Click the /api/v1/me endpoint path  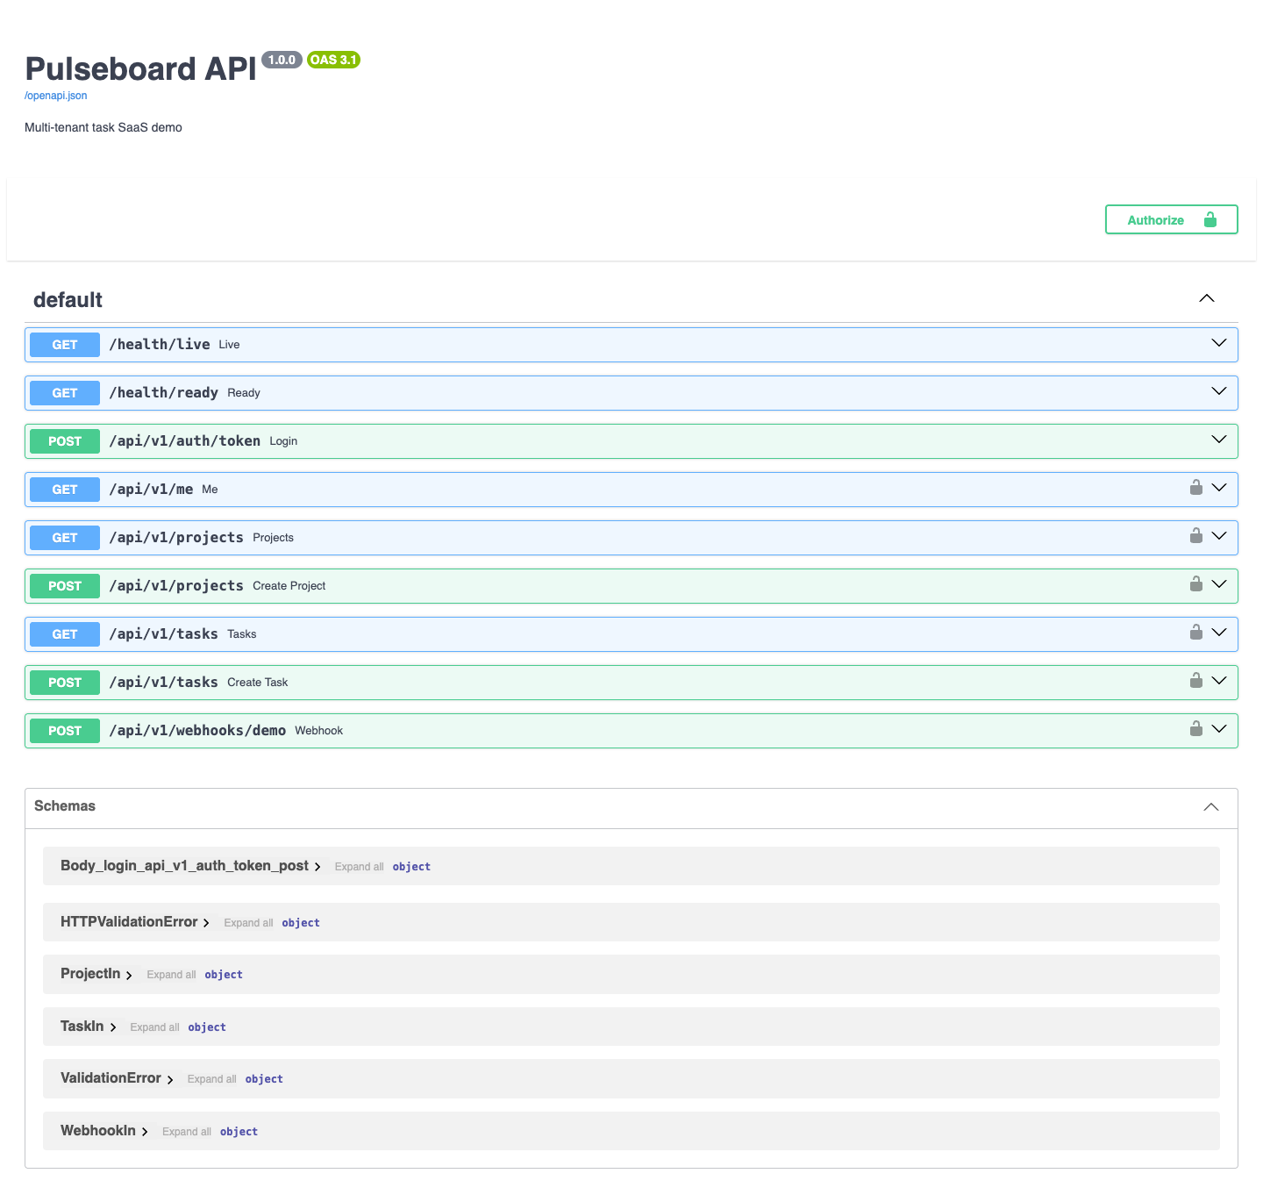tap(151, 489)
